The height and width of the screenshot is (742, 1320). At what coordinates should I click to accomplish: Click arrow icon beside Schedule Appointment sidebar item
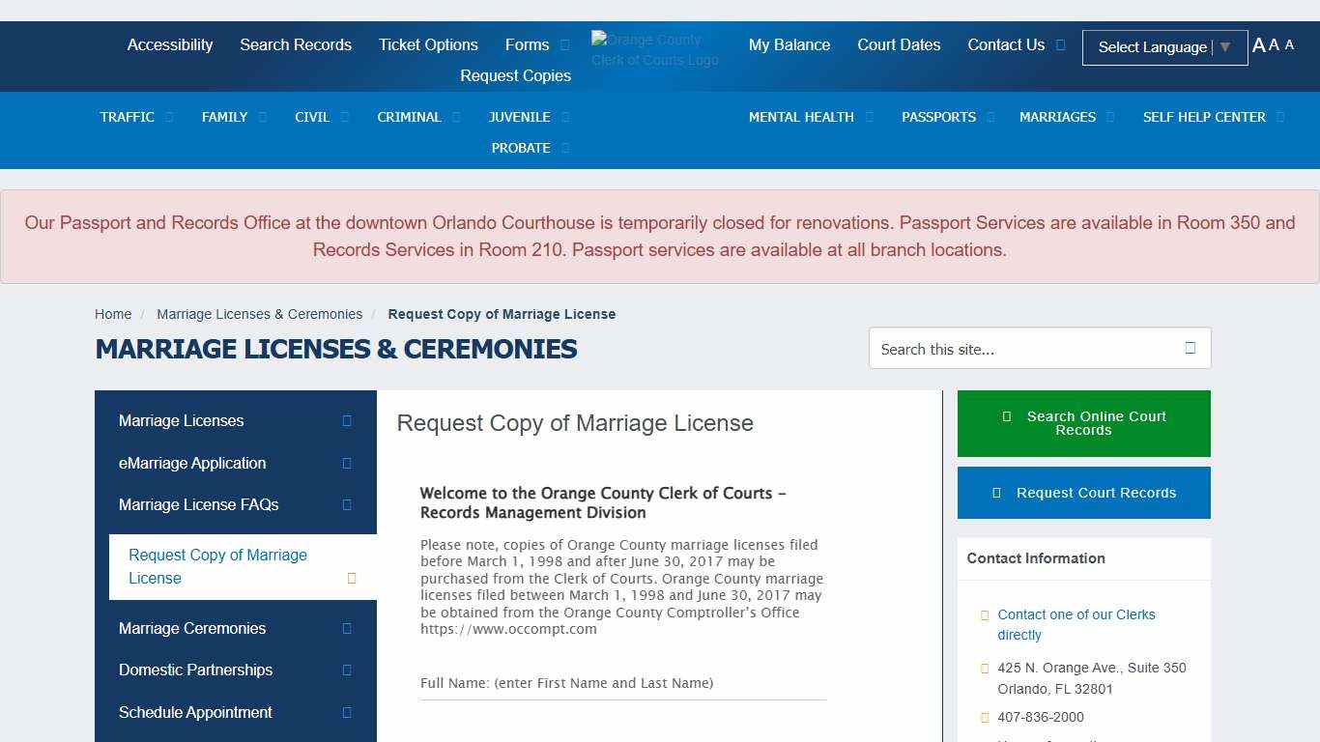347,713
